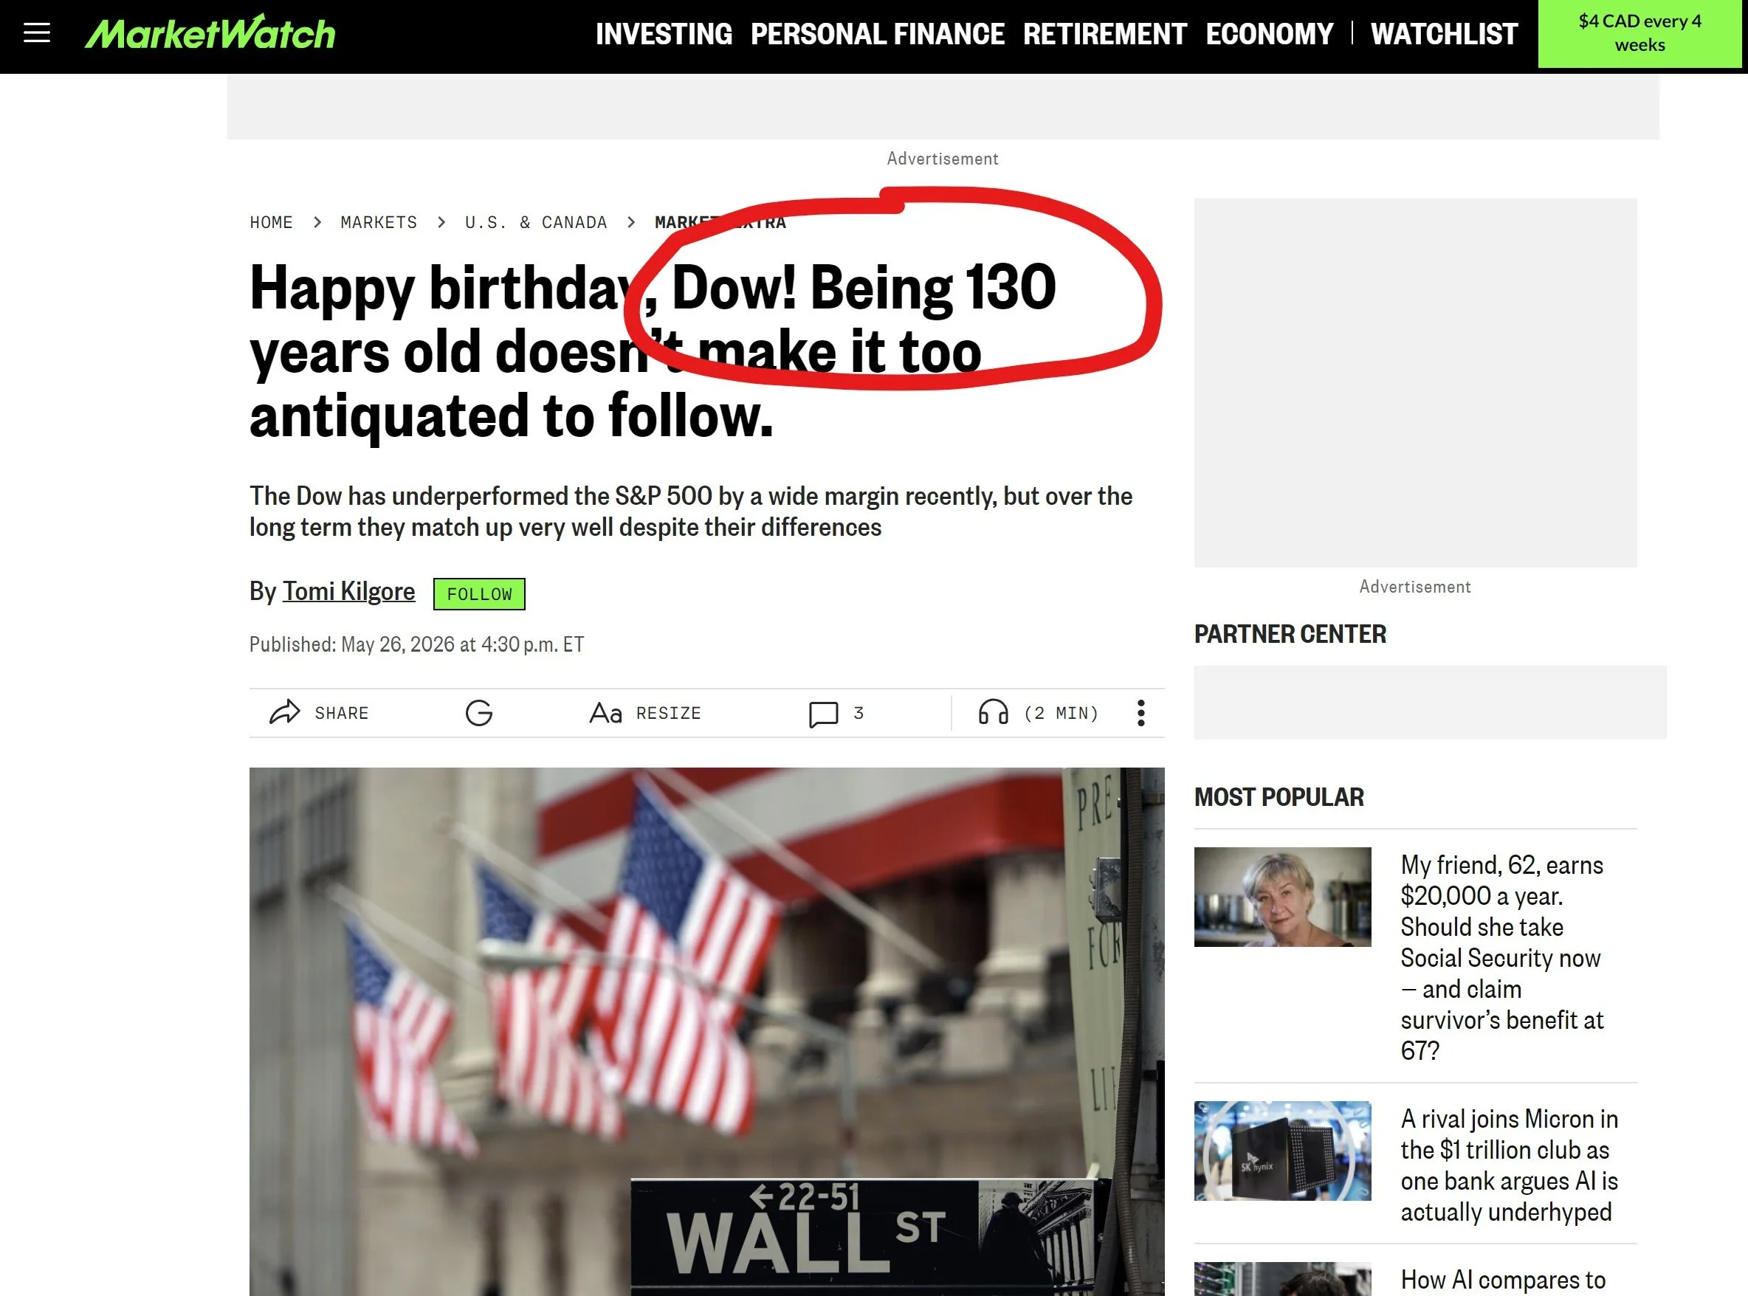Open the Watchlist
This screenshot has height=1296, width=1748.
pyautogui.click(x=1445, y=34)
